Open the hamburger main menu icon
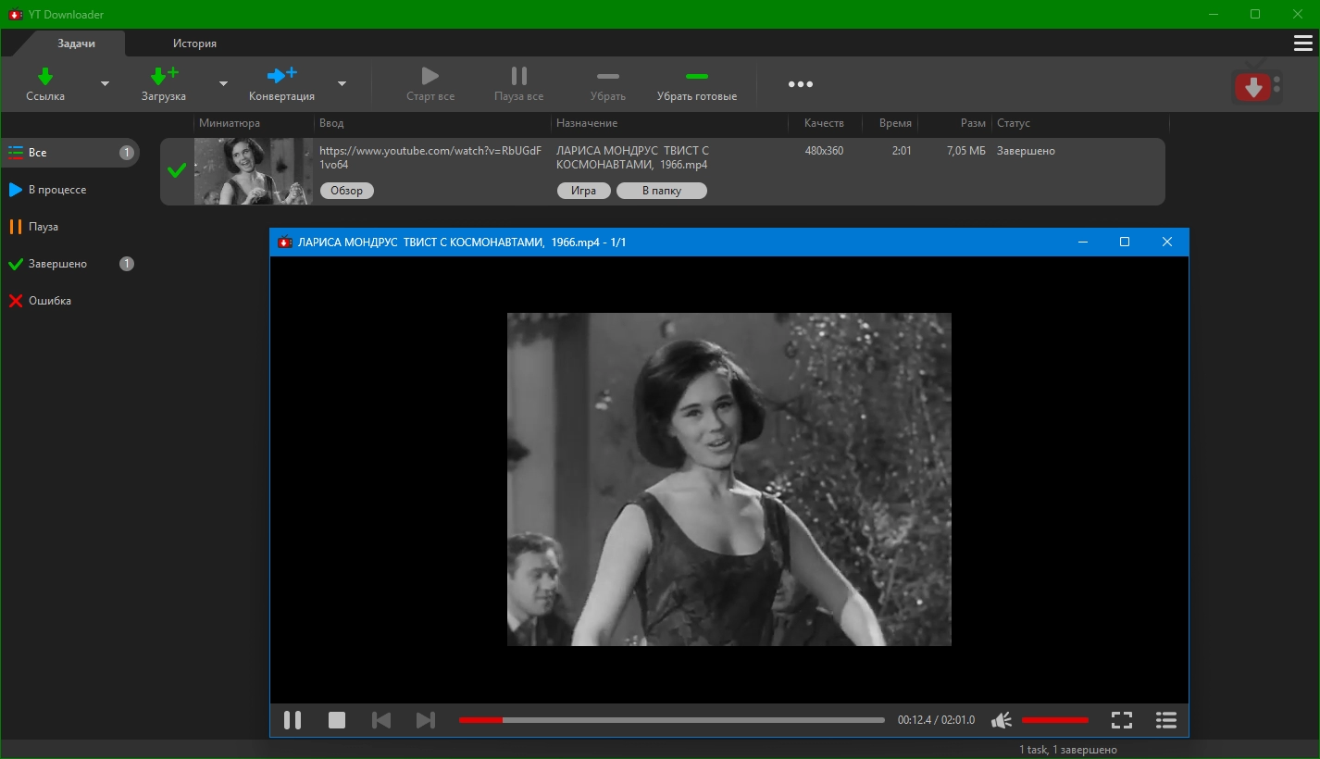1320x759 pixels. pos(1302,44)
